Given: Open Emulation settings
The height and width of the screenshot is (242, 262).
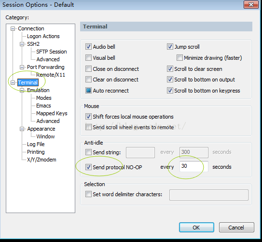Looking at the screenshot, I should tap(38, 90).
